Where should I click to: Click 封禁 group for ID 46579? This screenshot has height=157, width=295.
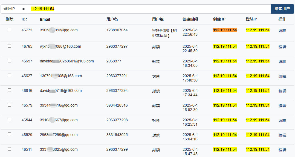point(156,106)
